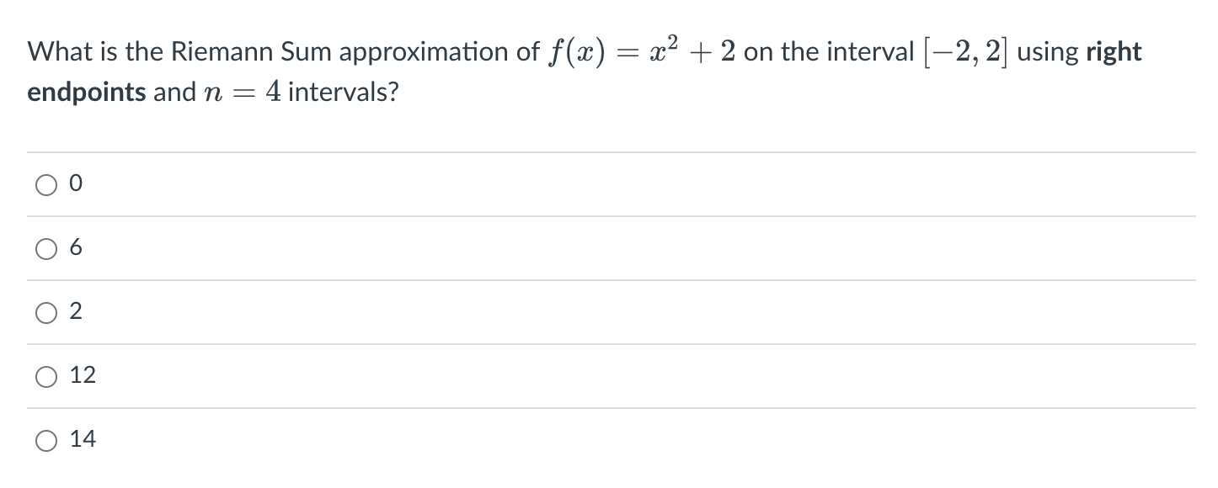Image resolution: width=1218 pixels, height=488 pixels.
Task: Select the radio button for answer 6
Action: coord(45,247)
